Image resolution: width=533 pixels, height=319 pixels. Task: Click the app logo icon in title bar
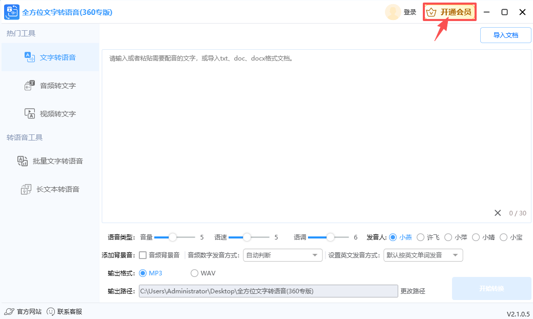pos(11,11)
